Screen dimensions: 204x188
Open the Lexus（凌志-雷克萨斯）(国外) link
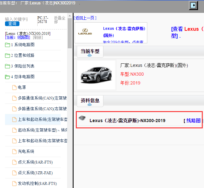pyautogui.click(x=124, y=32)
